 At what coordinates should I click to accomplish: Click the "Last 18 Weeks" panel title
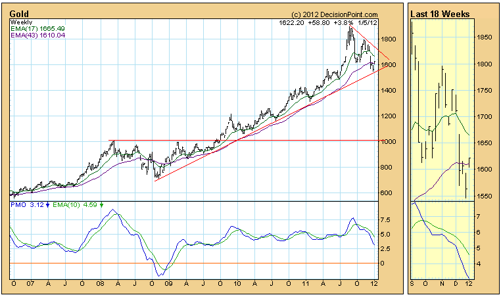pyautogui.click(x=440, y=14)
